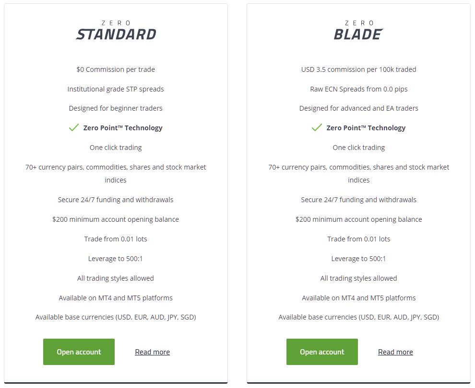Click "Designed for beginner traders" text
This screenshot has width=475, height=388.
[116, 108]
